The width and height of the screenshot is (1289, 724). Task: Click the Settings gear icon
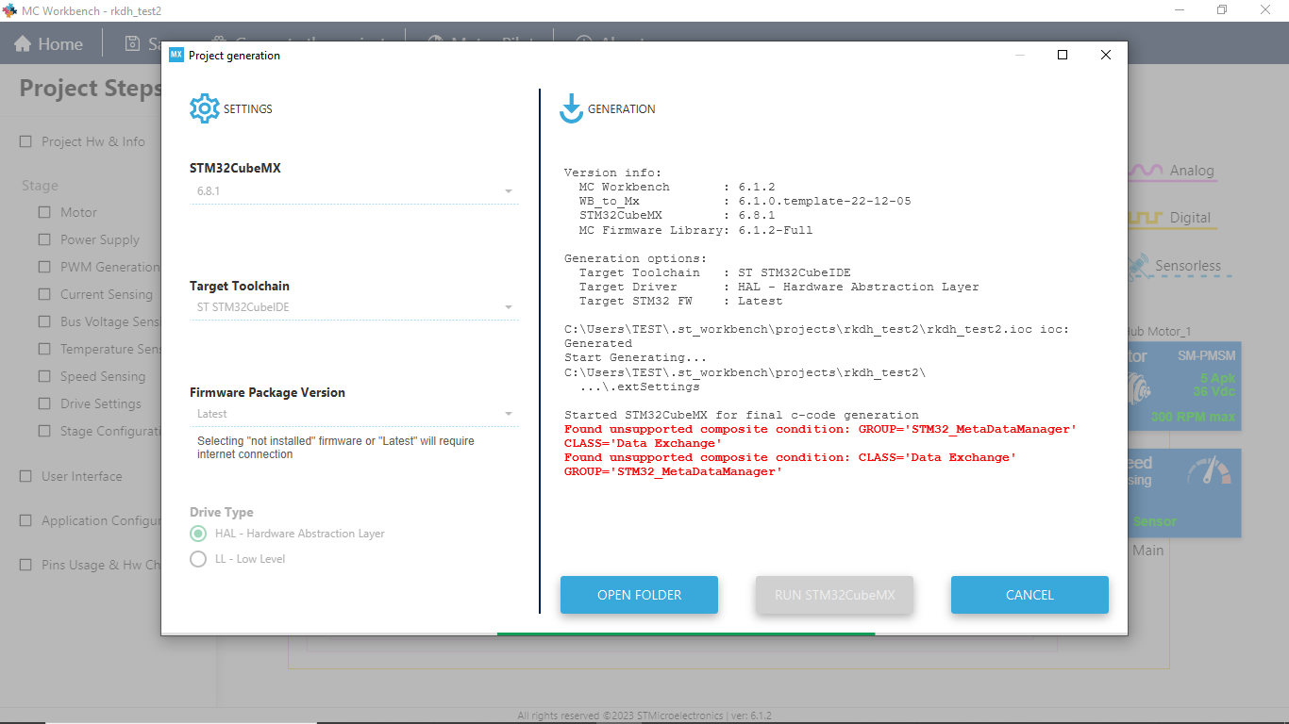click(x=205, y=107)
